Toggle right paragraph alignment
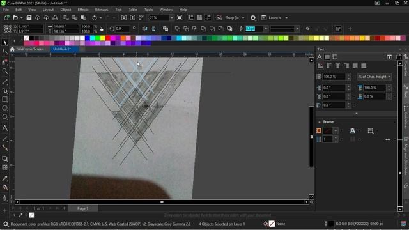This screenshot has width=409, height=230. click(x=346, y=66)
